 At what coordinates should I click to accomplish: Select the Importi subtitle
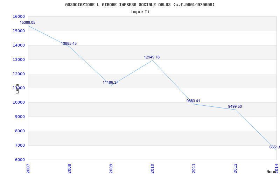pos(140,12)
